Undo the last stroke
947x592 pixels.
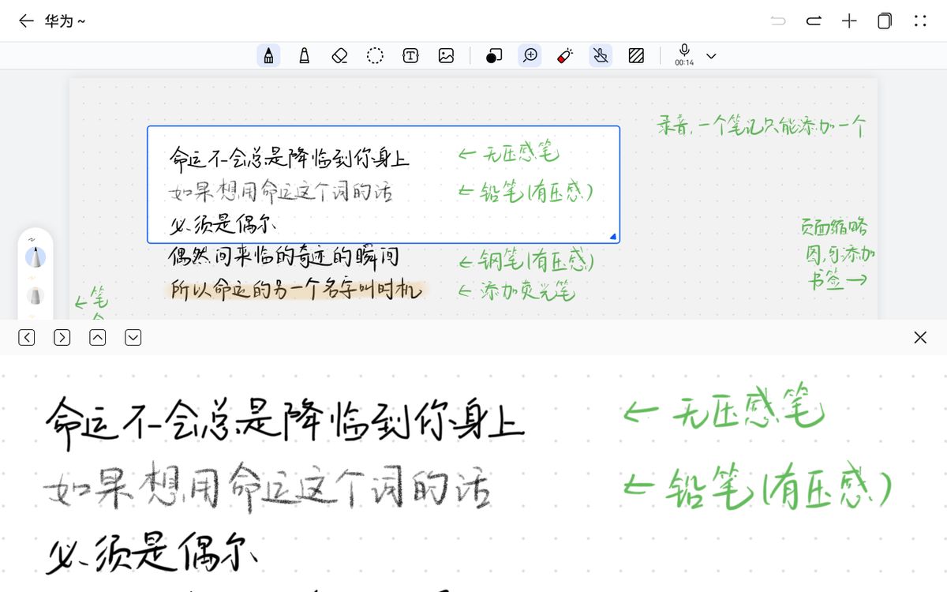click(x=777, y=21)
